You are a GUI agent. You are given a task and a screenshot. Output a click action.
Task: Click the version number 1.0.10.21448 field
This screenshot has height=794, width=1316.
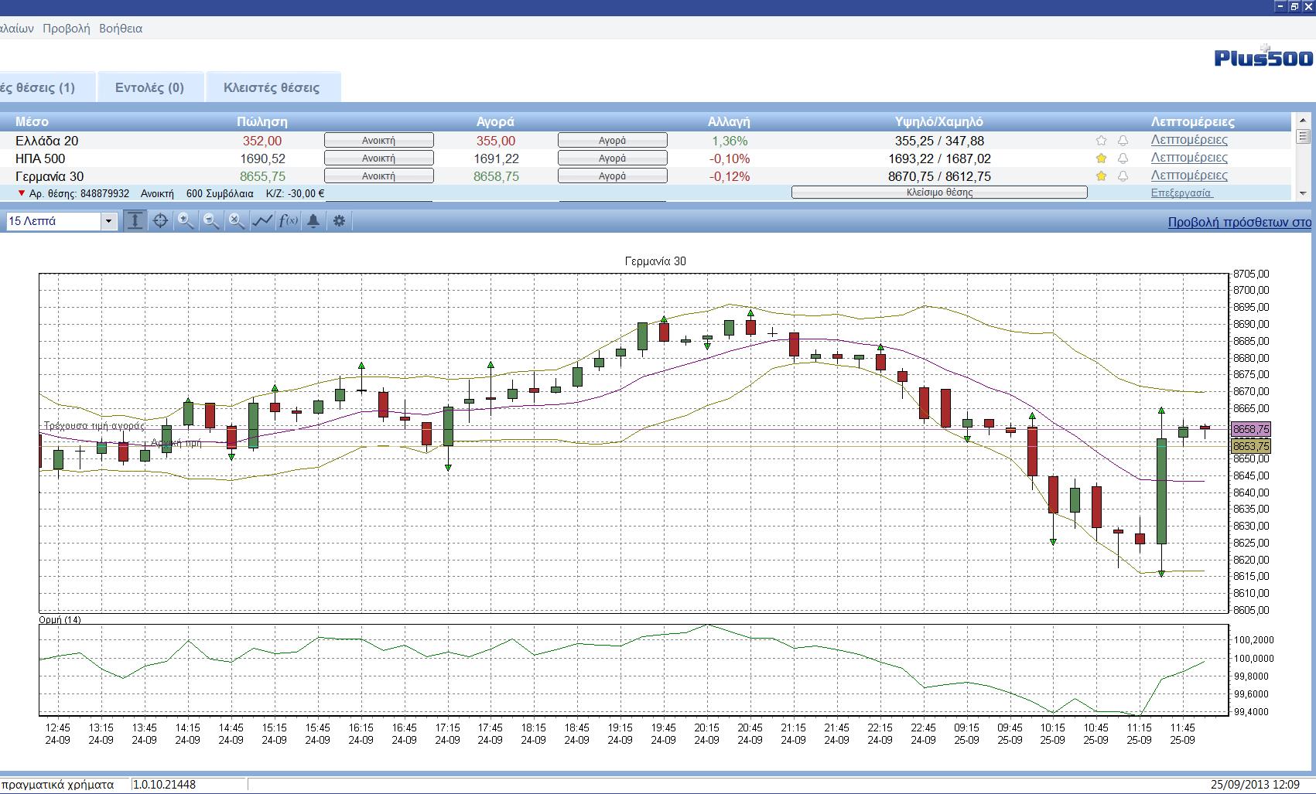(x=190, y=785)
